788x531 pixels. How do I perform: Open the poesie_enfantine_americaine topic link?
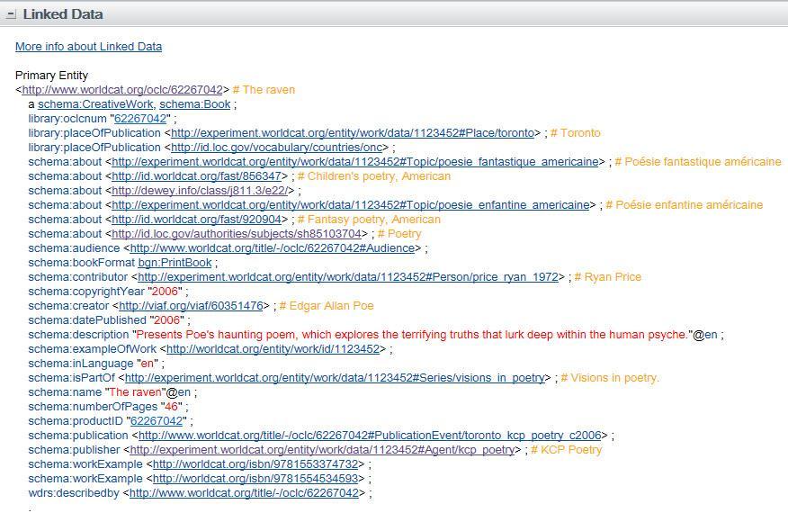click(351, 205)
